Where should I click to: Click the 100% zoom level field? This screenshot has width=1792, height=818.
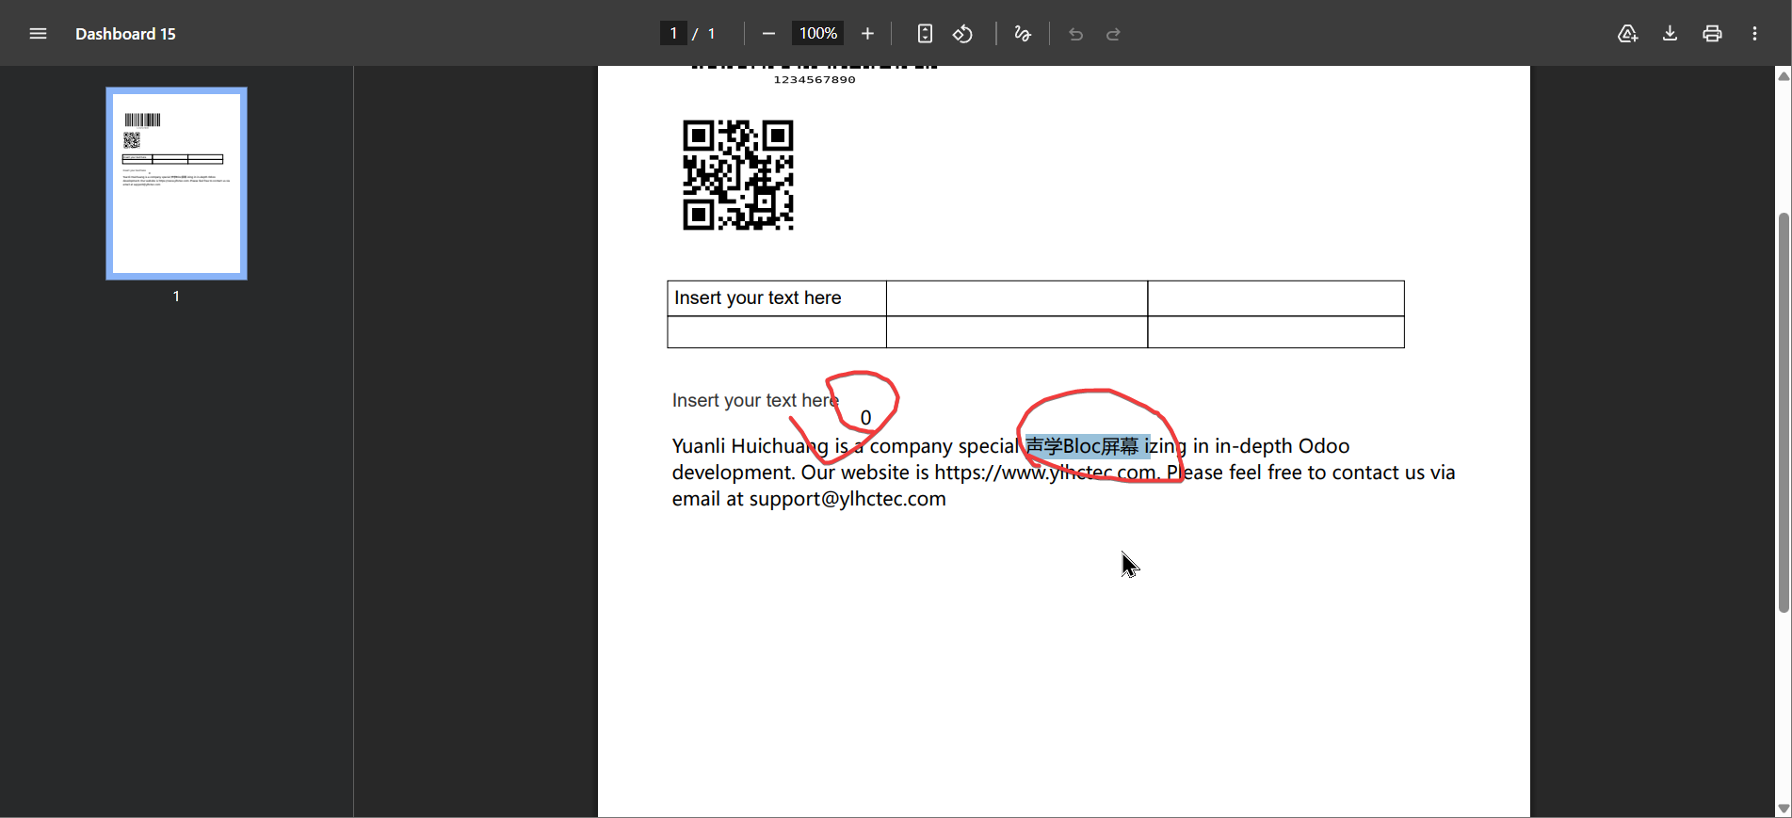pyautogui.click(x=817, y=34)
